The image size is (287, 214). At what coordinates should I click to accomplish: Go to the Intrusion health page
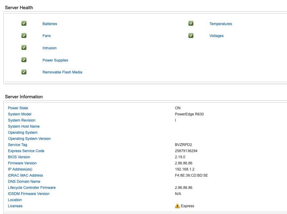pyautogui.click(x=49, y=48)
